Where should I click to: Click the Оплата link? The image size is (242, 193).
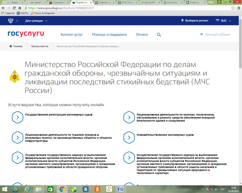click(142, 35)
